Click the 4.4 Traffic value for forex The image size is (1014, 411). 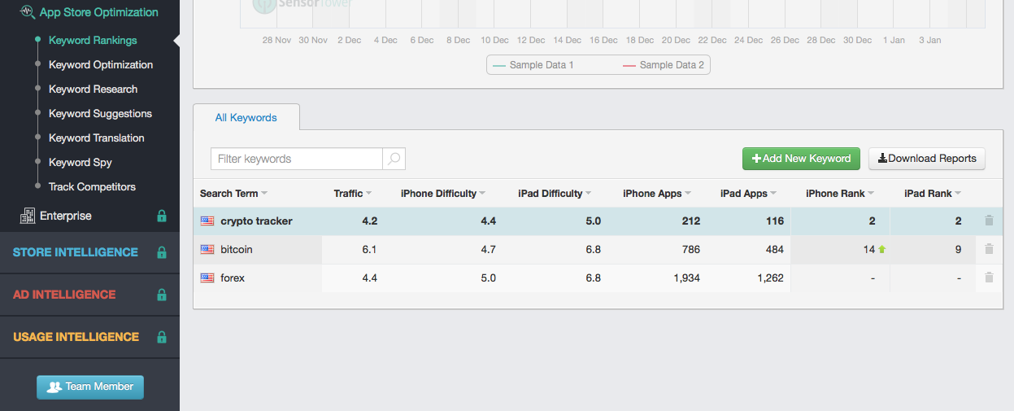[369, 278]
